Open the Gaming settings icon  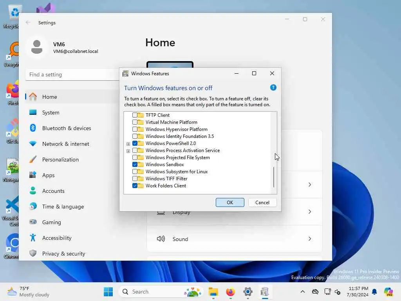pos(33,222)
